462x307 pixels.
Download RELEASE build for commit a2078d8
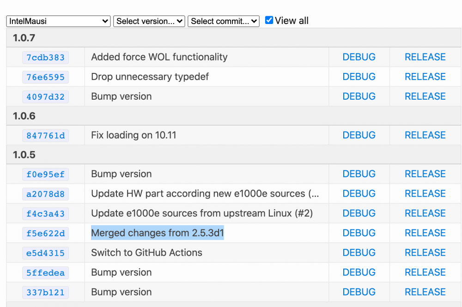click(425, 194)
